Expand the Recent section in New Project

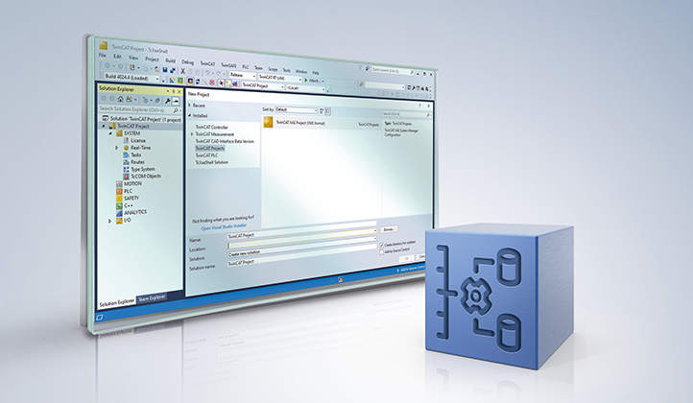pyautogui.click(x=190, y=106)
